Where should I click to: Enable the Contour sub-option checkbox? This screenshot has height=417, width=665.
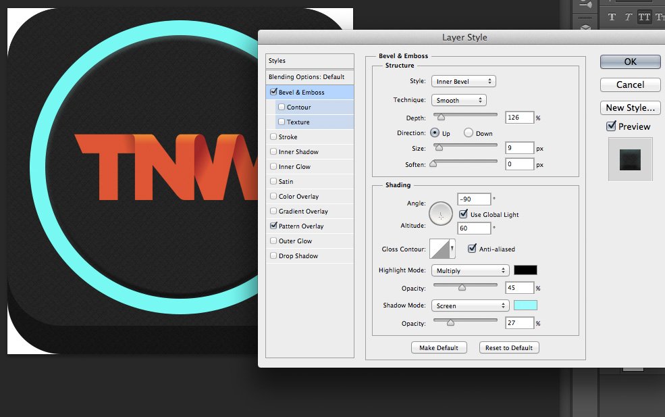click(x=281, y=107)
